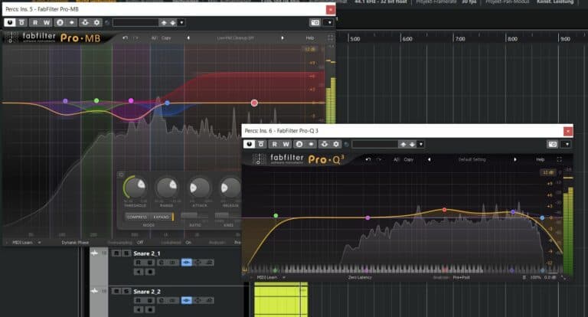Undo the last change in Pro-MB
The image size is (588, 317).
tap(126, 38)
